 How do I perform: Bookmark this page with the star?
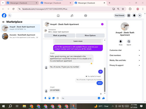(123, 9)
